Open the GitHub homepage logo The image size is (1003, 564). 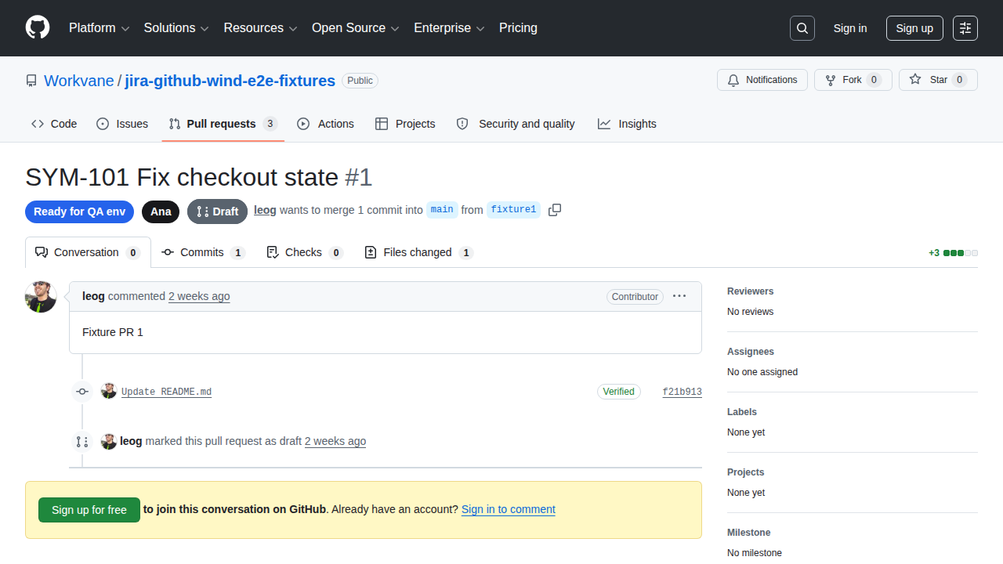(x=38, y=27)
